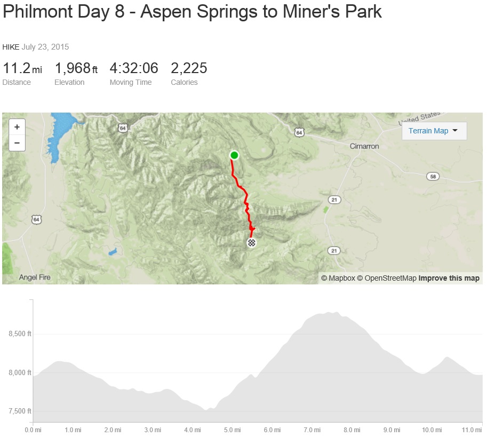Click the Cimarron town label
The image size is (487, 437).
coord(364,146)
